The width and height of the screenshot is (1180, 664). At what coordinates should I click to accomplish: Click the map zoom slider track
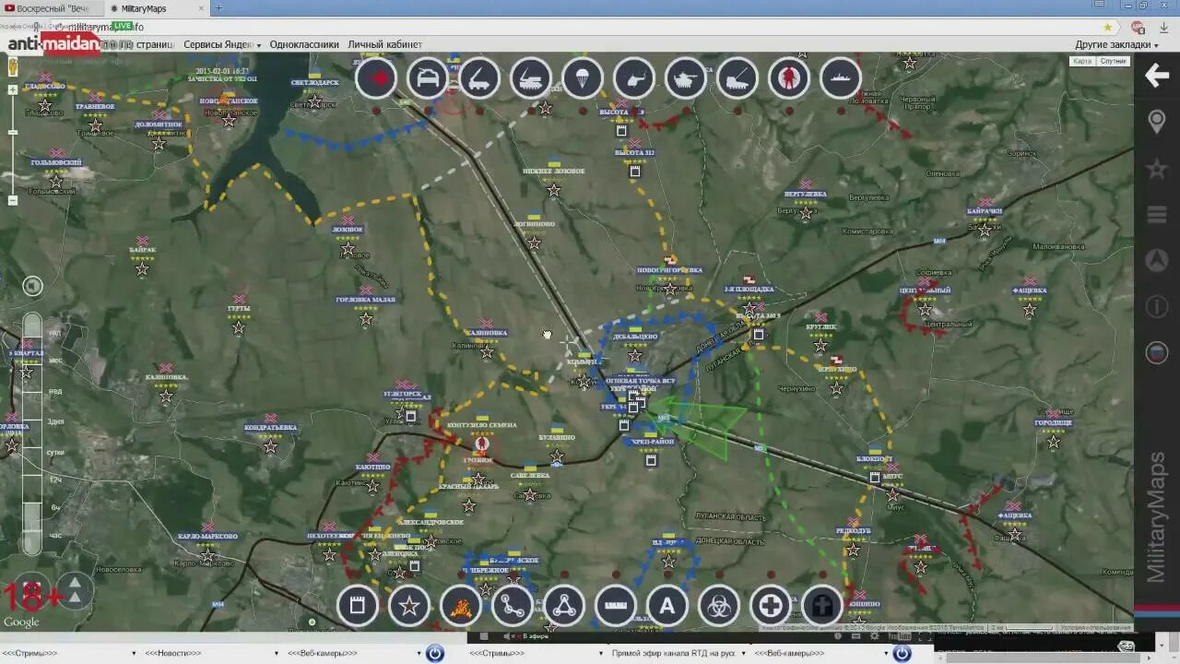(x=13, y=146)
